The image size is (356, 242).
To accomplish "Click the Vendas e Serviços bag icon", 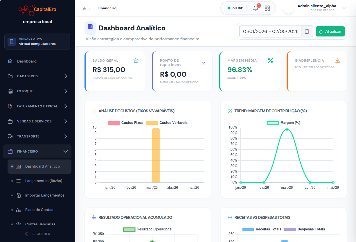I will pyautogui.click(x=10, y=121).
